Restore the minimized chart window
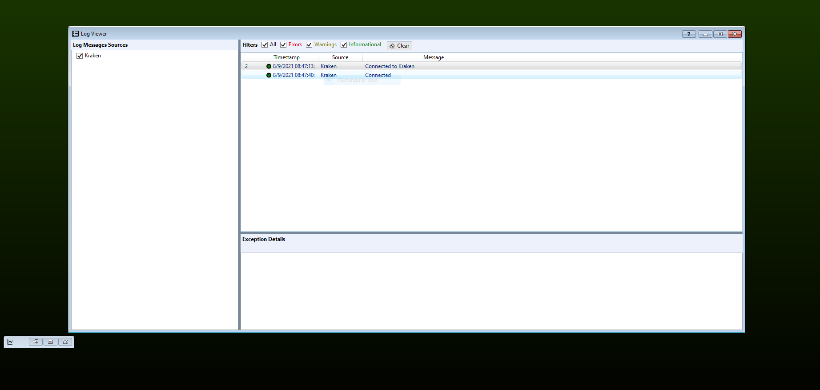820x390 pixels. click(x=36, y=342)
